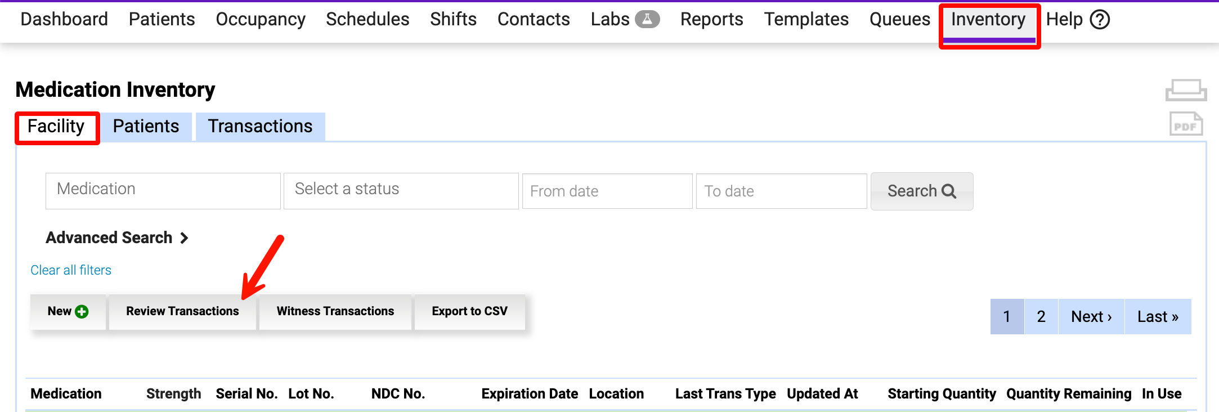Viewport: 1219px width, 412px height.
Task: Click the Labs flask icon
Action: tap(647, 20)
